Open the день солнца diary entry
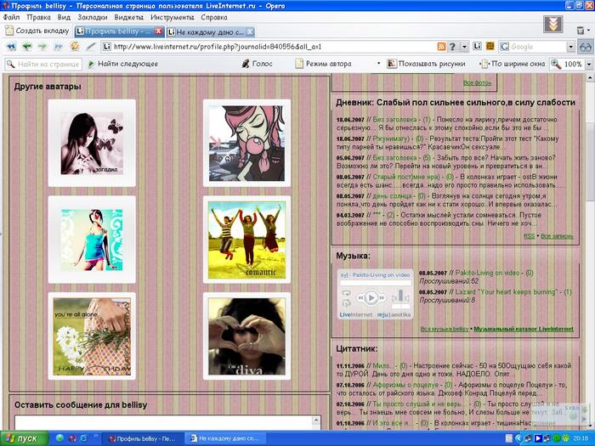This screenshot has height=446, width=595. click(392, 195)
